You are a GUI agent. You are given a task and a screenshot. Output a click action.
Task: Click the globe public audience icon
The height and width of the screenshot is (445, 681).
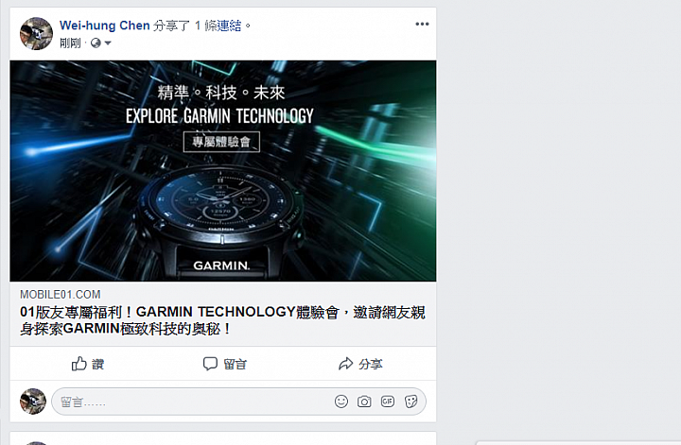click(x=96, y=43)
